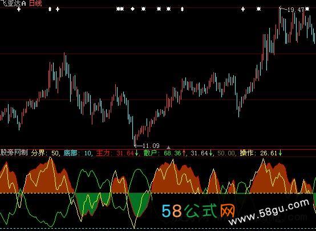Click the 散户: 68.36 indicator value
Image resolution: width=316 pixels, height=231 pixels.
(x=162, y=153)
